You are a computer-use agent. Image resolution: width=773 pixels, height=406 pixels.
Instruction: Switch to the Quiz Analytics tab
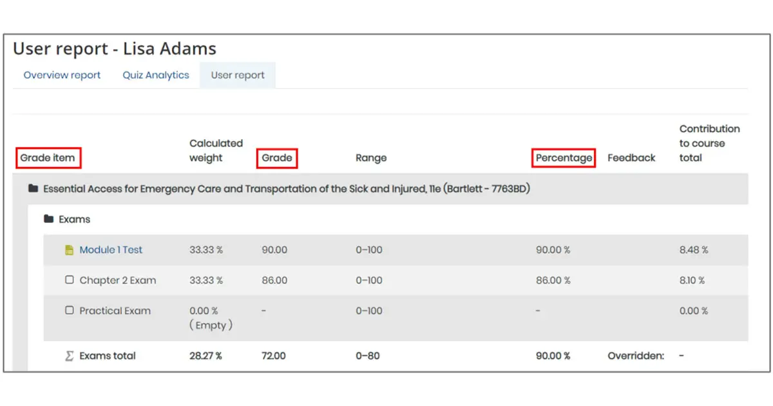coord(156,75)
